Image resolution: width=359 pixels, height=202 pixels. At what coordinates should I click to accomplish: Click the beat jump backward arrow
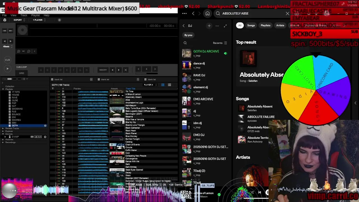click(4, 41)
